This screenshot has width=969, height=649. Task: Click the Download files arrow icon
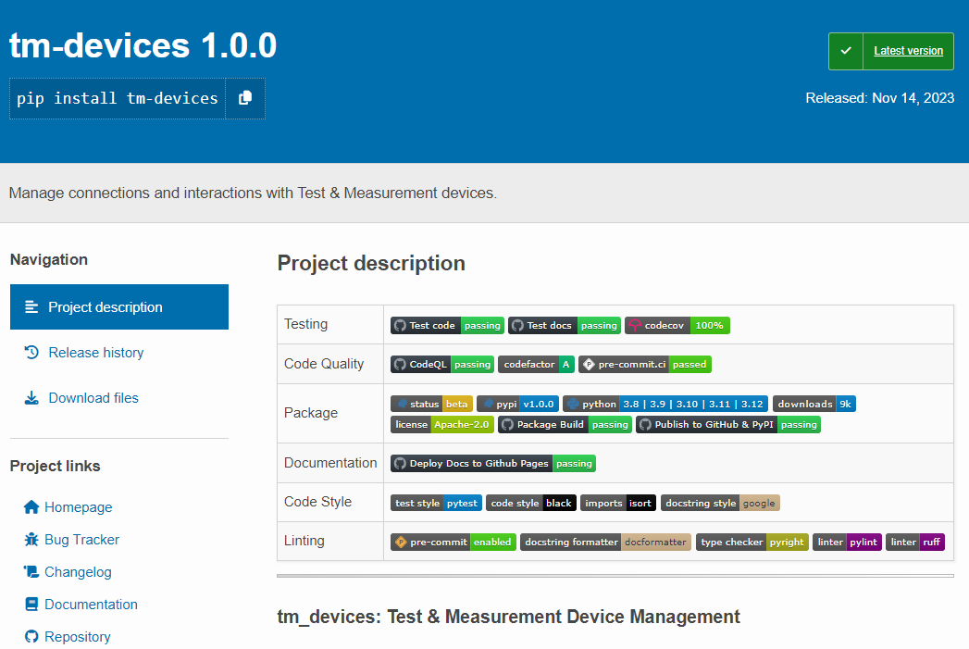tap(31, 398)
